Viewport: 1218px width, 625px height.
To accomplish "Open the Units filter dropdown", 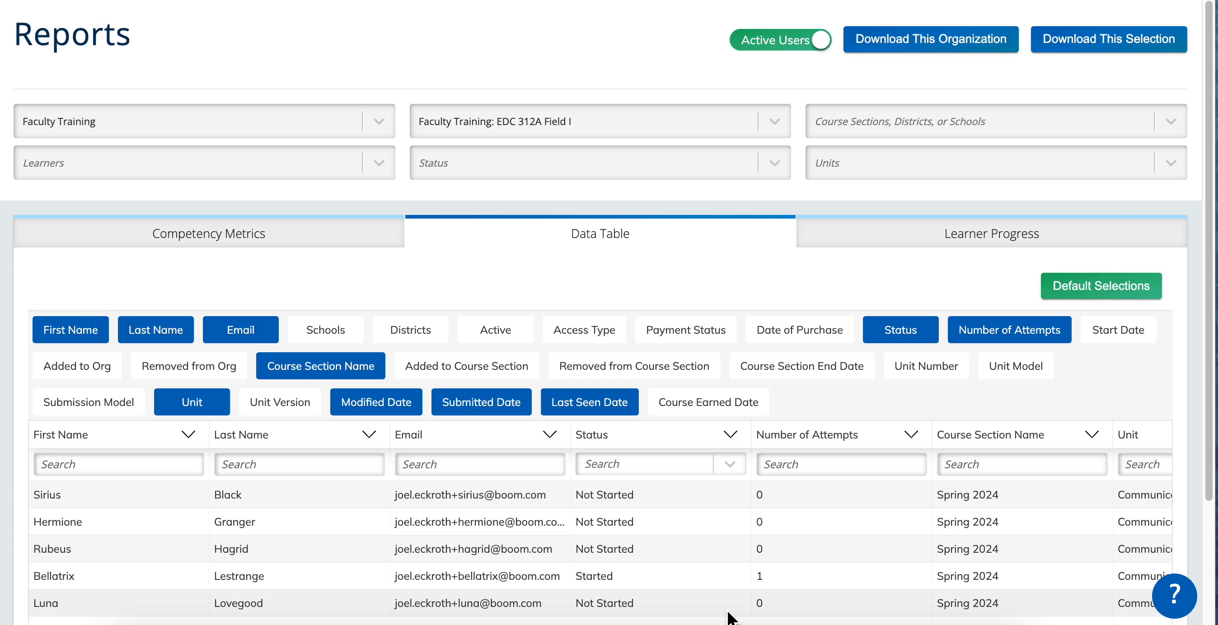I will (996, 163).
